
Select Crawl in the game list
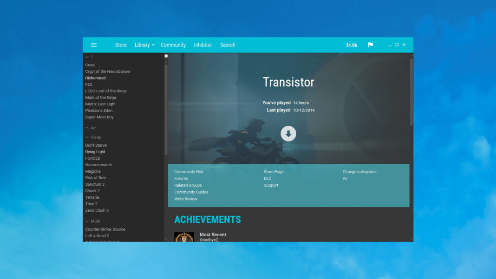tap(90, 65)
